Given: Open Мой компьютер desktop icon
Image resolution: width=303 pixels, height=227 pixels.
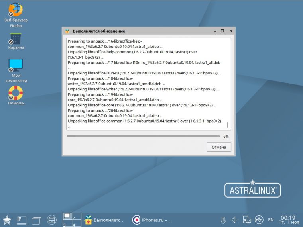Looking at the screenshot, I should [x=16, y=70].
